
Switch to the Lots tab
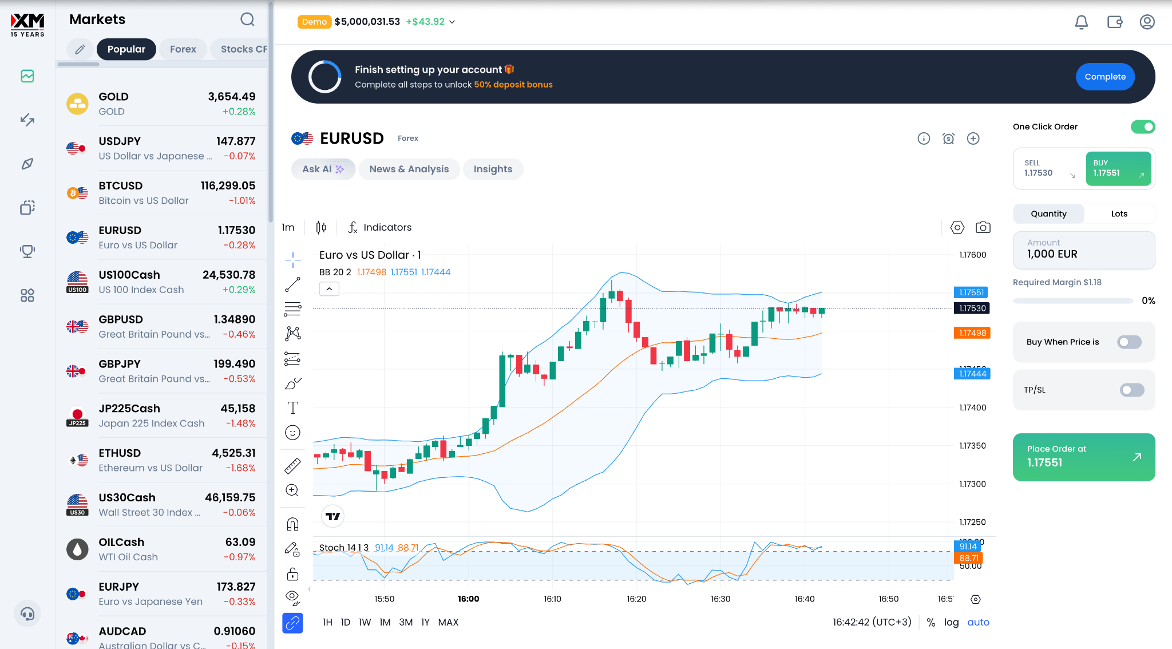tap(1119, 213)
